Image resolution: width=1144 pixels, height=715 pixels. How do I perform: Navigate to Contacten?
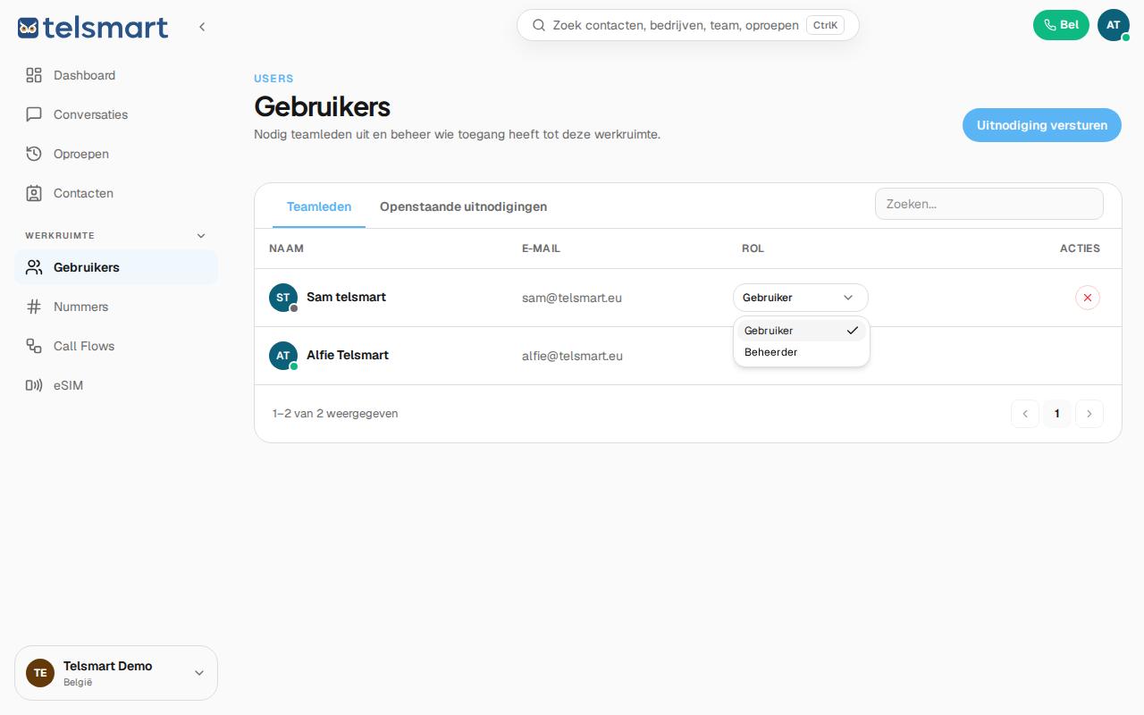(x=116, y=193)
